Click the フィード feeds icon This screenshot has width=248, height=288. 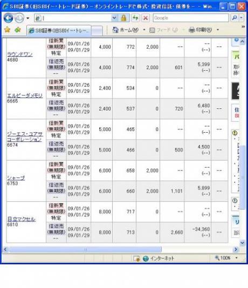click(x=152, y=30)
